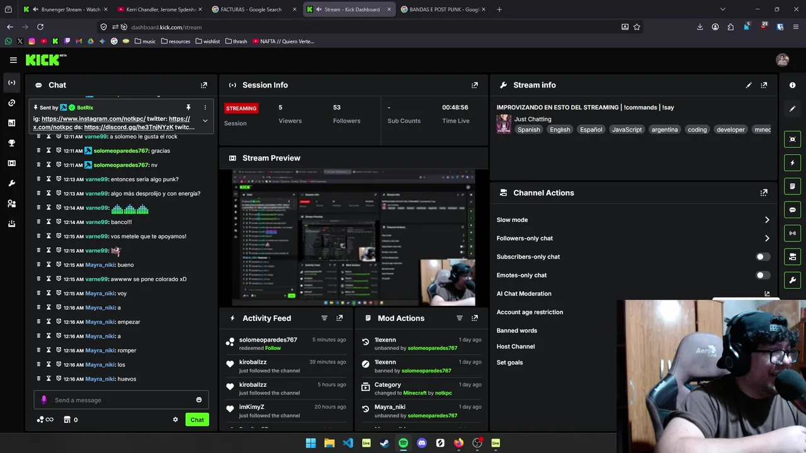Open the community users icon in left sidebar
This screenshot has width=806, height=453.
[x=11, y=203]
